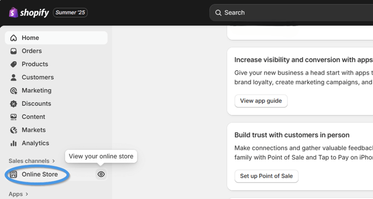Expand the Sales channels section
The width and height of the screenshot is (373, 199).
31,161
